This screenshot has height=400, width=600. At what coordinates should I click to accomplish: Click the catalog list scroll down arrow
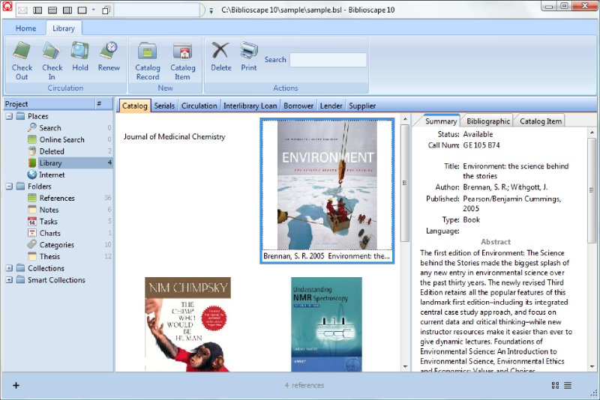click(405, 367)
